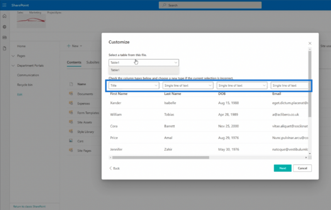Screen dimensions: 331x210
Task: Open the news icon in left rail
Action: (x=4, y=37)
